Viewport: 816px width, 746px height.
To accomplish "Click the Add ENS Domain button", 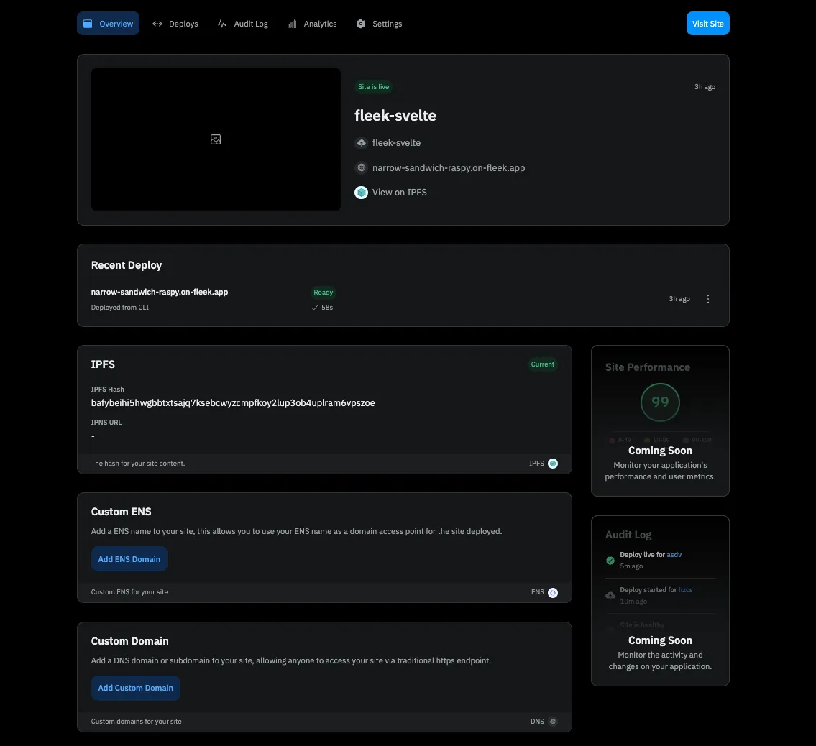I will (129, 559).
